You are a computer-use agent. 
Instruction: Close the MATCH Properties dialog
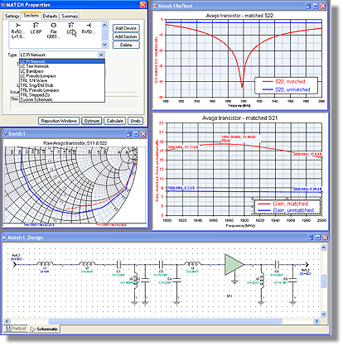click(143, 5)
